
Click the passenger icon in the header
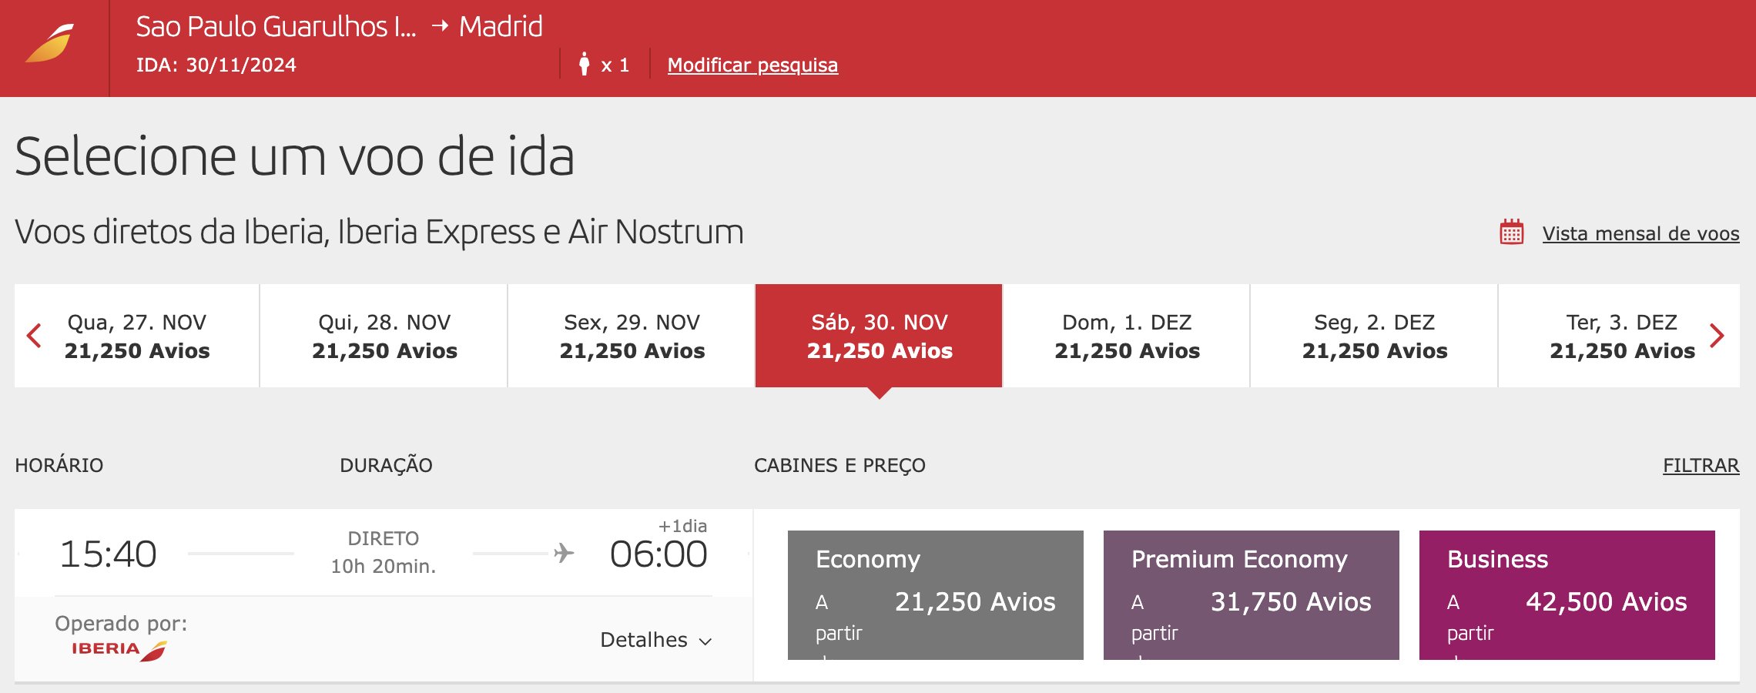tap(584, 64)
